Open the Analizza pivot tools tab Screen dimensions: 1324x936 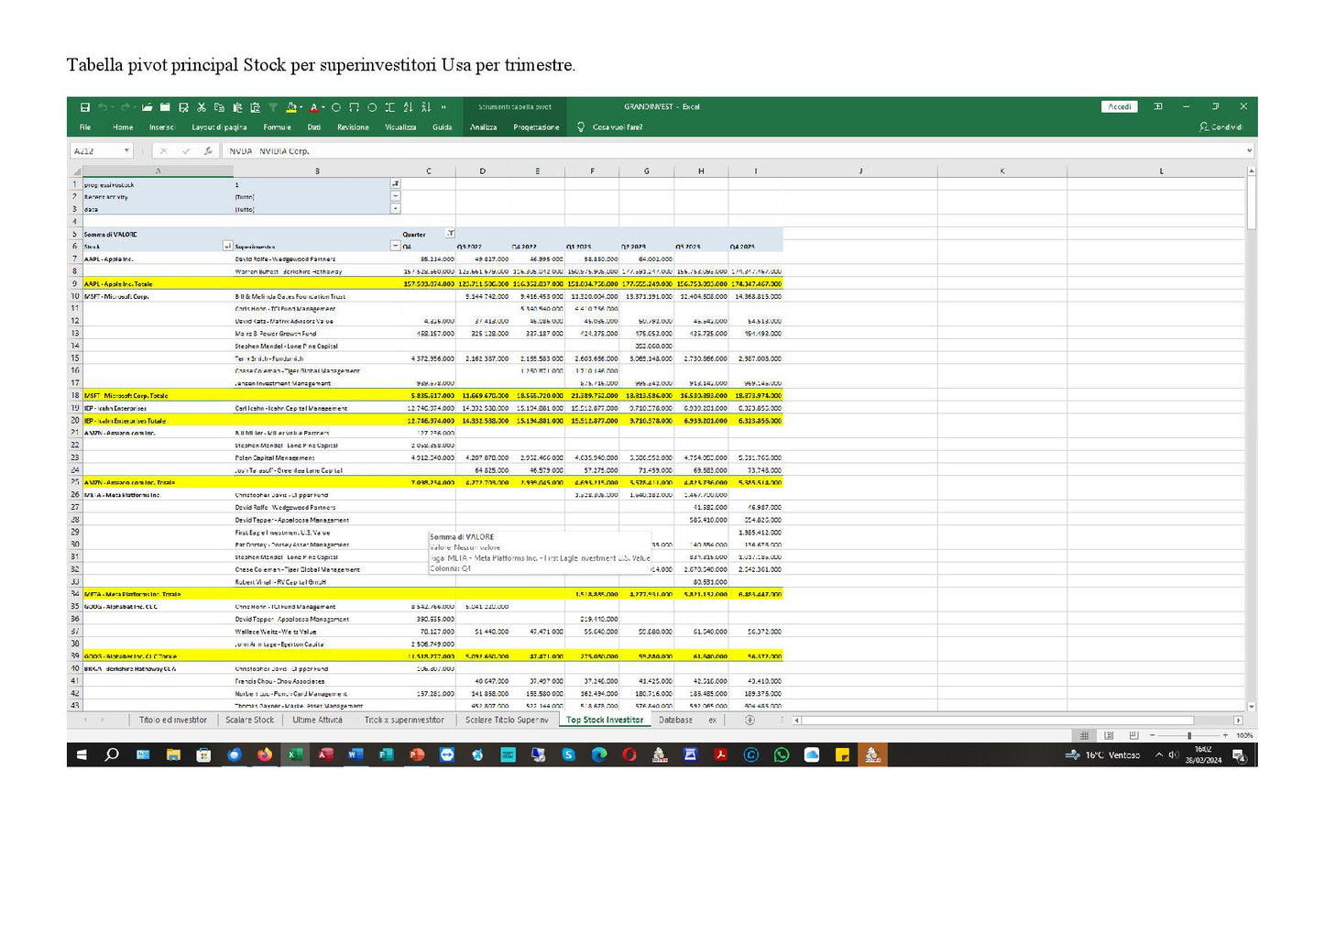[x=484, y=127]
